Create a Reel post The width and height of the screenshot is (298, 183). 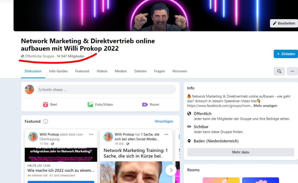(x=50, y=104)
